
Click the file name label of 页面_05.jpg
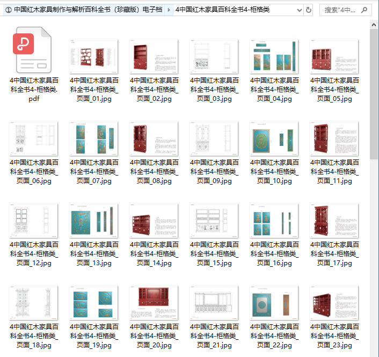click(334, 90)
